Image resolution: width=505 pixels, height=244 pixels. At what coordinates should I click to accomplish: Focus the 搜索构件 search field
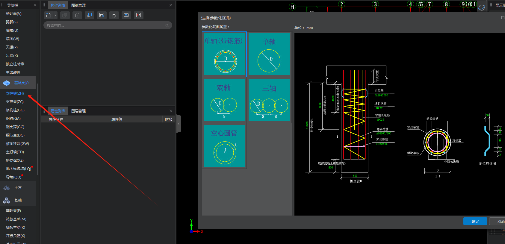(x=108, y=25)
